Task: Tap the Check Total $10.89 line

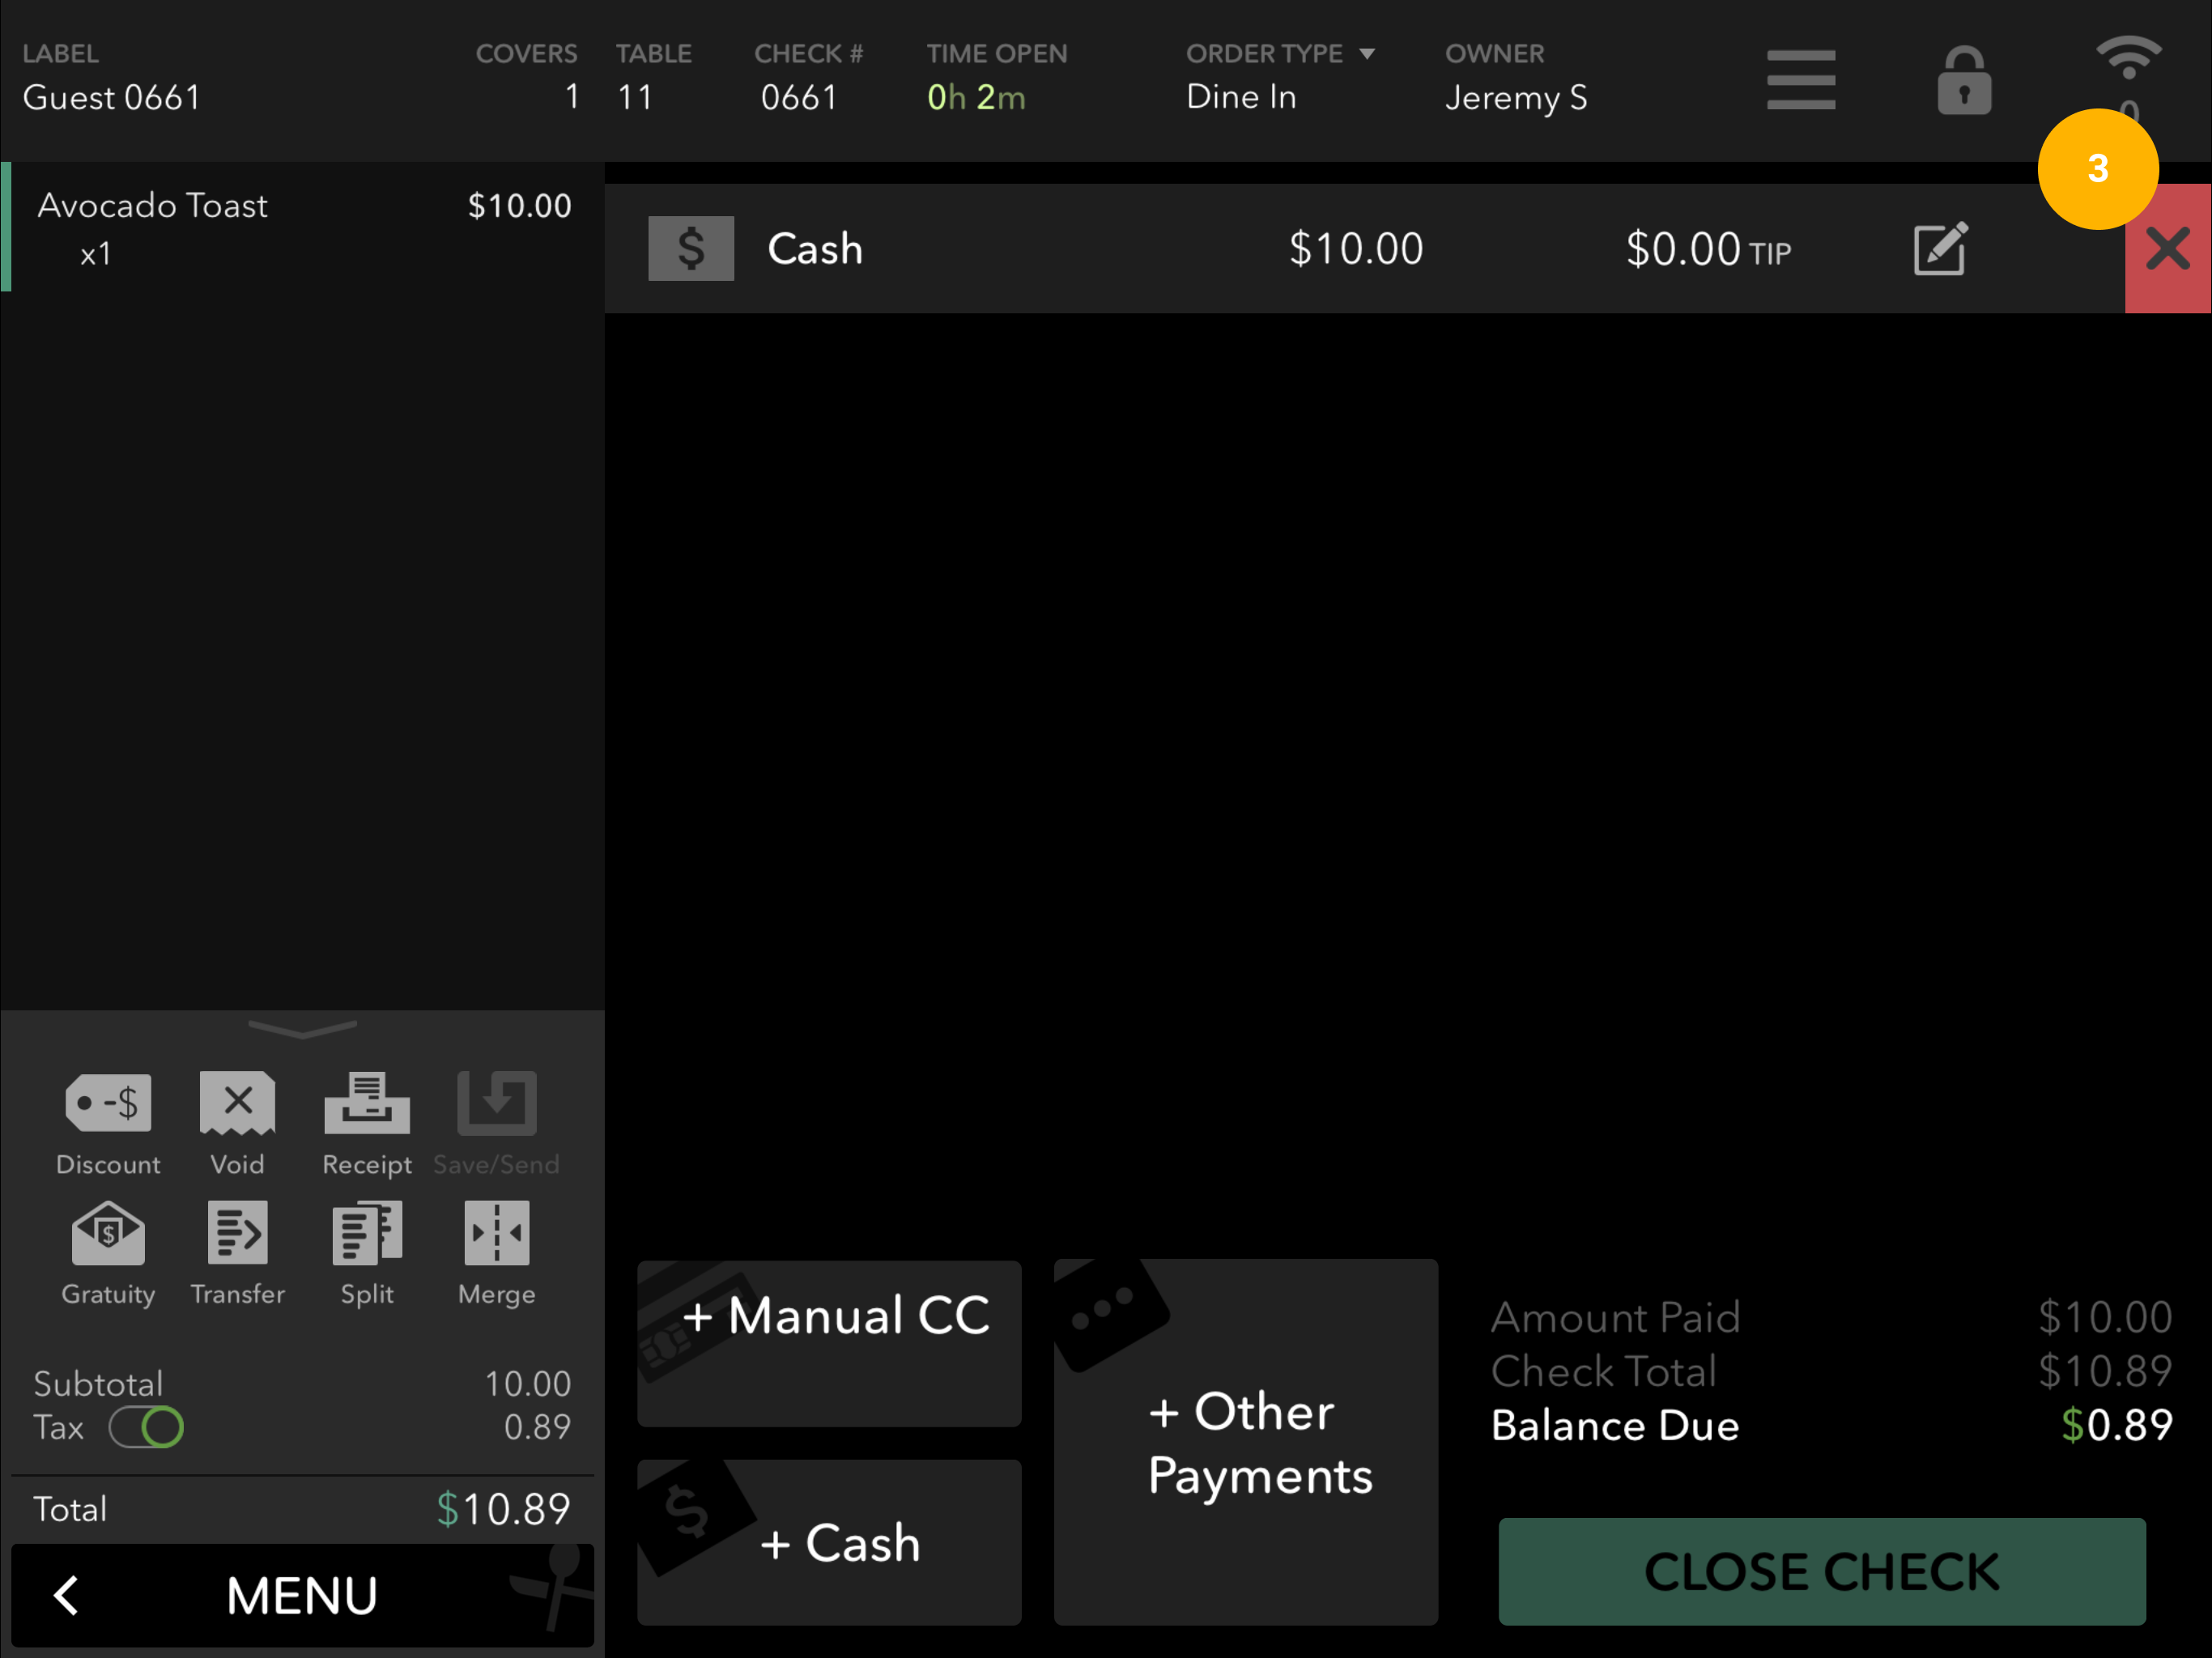Action: [x=1831, y=1371]
